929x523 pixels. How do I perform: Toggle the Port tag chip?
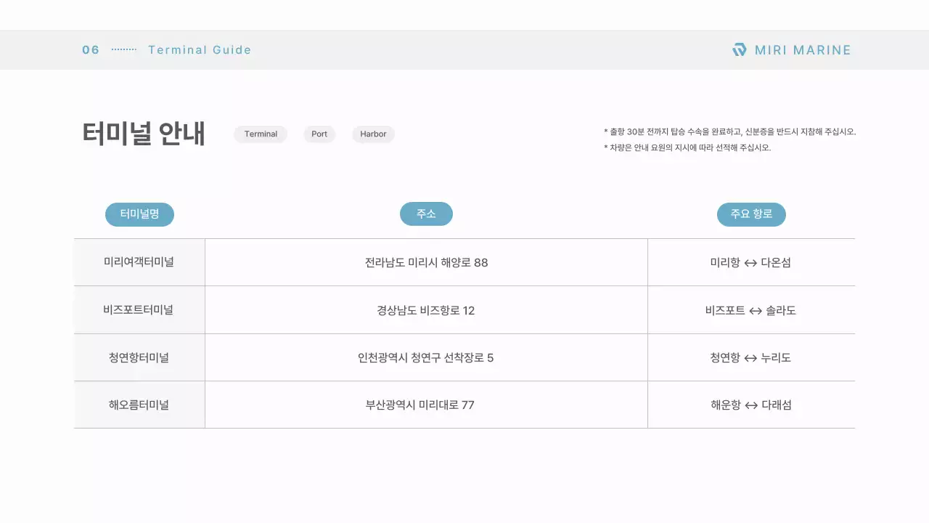coord(319,134)
